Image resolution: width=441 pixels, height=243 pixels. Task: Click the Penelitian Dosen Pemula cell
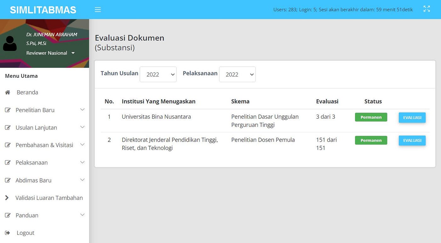(263, 140)
